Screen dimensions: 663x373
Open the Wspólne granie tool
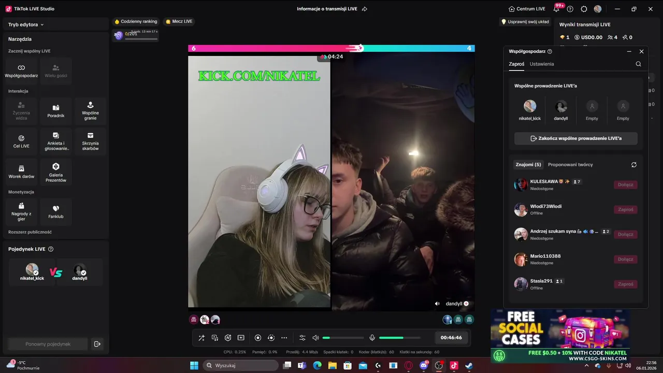tap(90, 111)
